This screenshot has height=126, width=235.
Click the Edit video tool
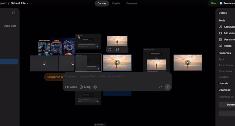[x=227, y=33]
